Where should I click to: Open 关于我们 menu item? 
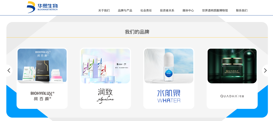tap(104, 10)
